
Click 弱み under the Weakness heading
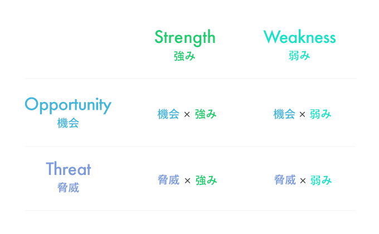click(299, 56)
